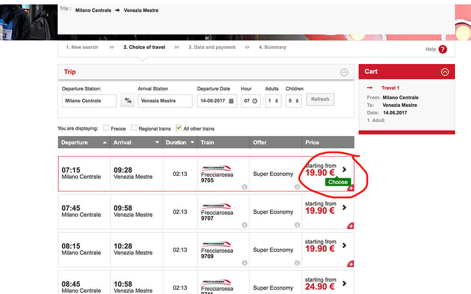Open train info icon for Frecciarossa 9705
Image resolution: width=471 pixels, height=294 pixels.
click(244, 187)
